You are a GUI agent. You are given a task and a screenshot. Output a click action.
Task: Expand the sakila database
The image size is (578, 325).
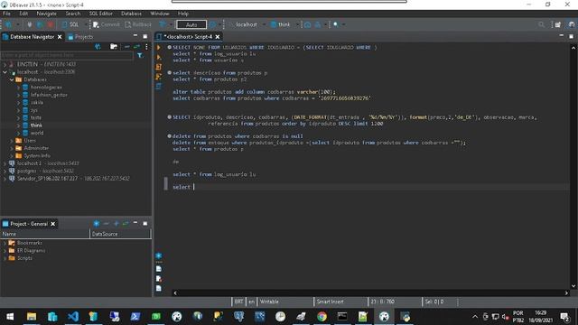(x=18, y=102)
